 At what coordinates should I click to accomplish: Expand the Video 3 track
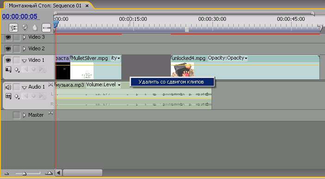point(25,37)
